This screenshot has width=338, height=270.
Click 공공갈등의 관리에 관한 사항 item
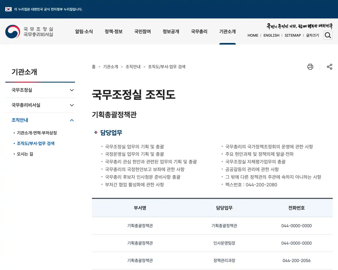[x=252, y=169]
